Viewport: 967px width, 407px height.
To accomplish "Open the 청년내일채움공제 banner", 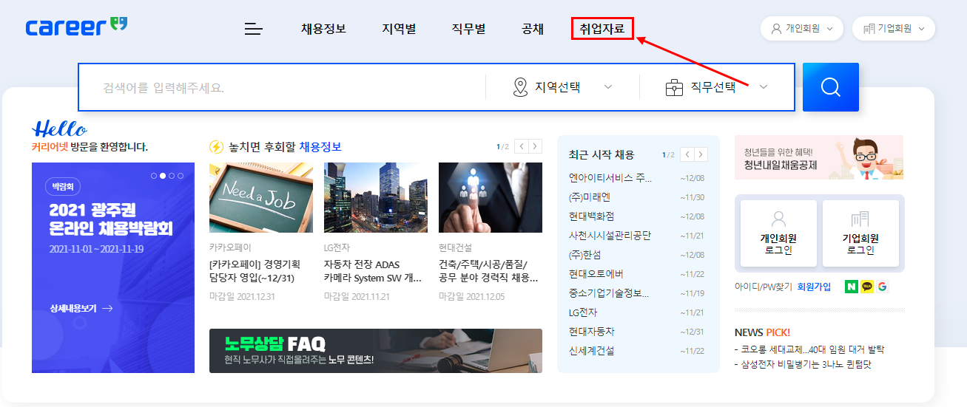I will pyautogui.click(x=819, y=157).
